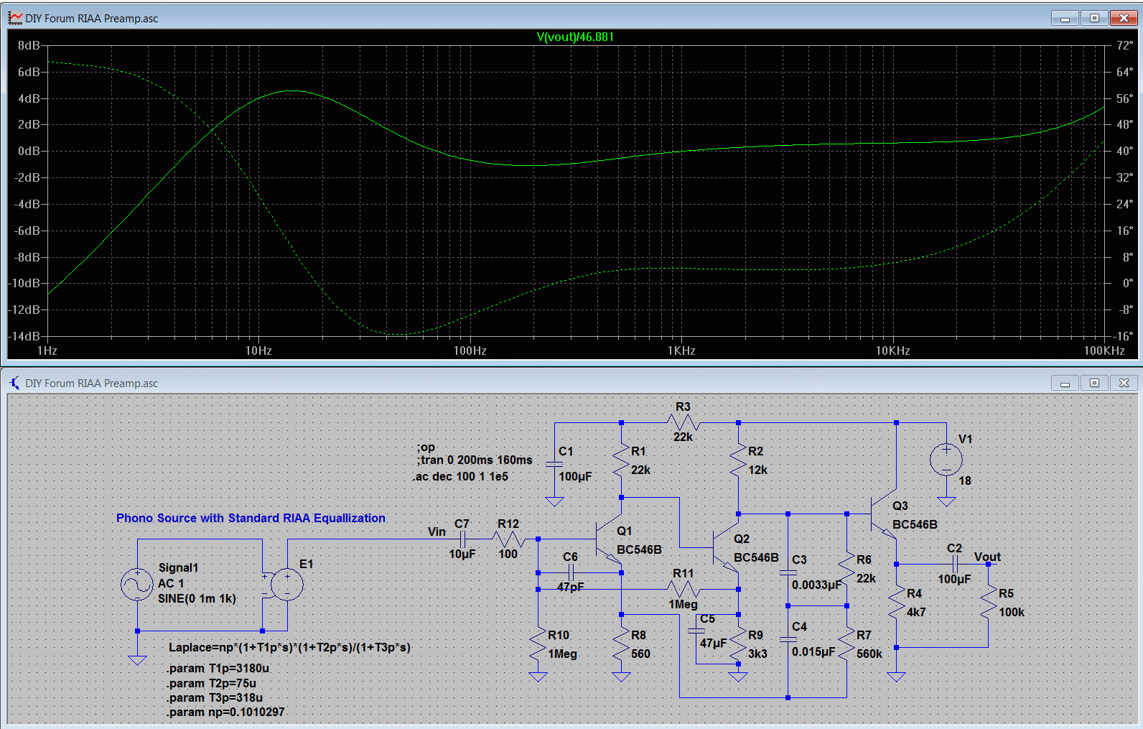The height and width of the screenshot is (729, 1143).
Task: Close the schematic window
Action: pos(1124,383)
